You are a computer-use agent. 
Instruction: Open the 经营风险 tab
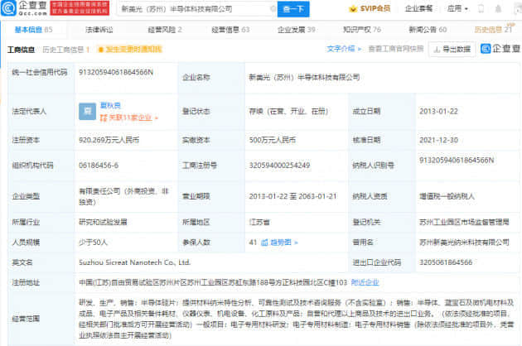(x=165, y=30)
